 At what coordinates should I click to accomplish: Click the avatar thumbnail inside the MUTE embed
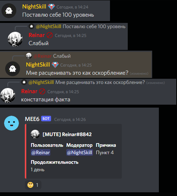pos(35,134)
